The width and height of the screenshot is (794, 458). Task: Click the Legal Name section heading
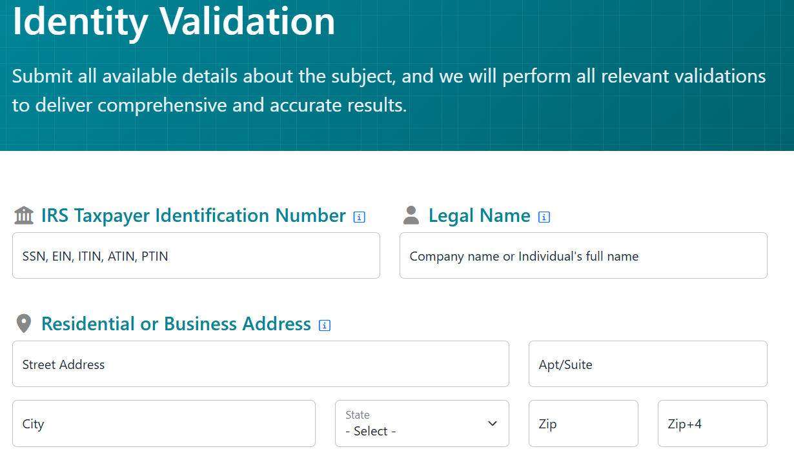click(x=479, y=215)
